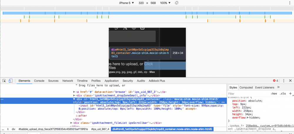Close the DevTools panel
The width and height of the screenshot is (294, 134).
pyautogui.click(x=290, y=81)
